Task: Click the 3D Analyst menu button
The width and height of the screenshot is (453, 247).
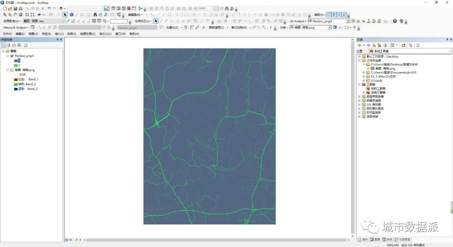Action: pos(297,21)
